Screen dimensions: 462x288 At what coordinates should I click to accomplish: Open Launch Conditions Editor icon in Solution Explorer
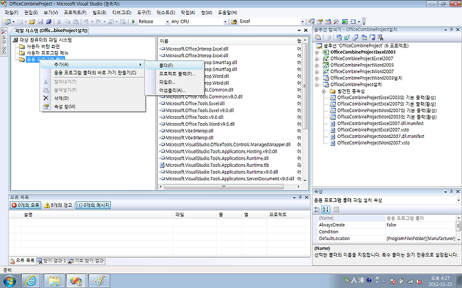pyautogui.click(x=381, y=37)
